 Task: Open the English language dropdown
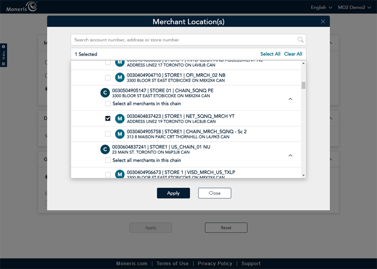point(322,7)
